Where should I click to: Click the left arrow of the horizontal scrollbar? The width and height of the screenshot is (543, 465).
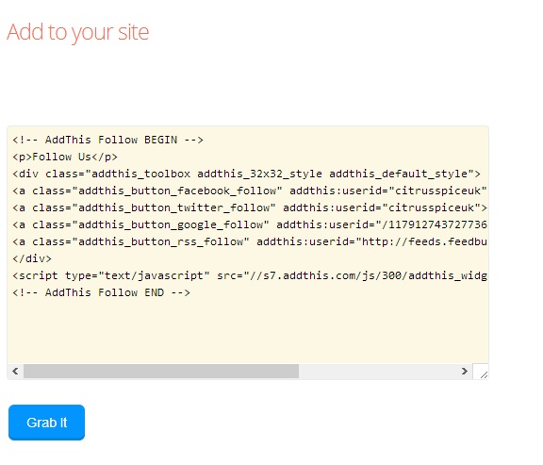click(15, 371)
